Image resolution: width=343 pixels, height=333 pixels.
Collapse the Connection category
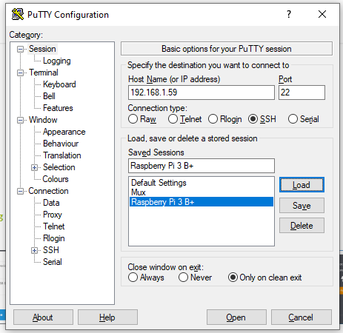click(20, 191)
